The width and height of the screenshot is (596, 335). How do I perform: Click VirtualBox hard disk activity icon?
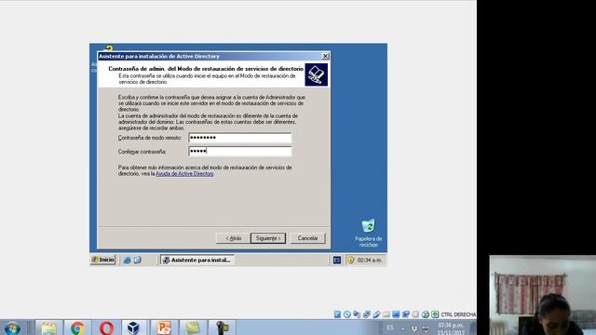[x=337, y=315]
